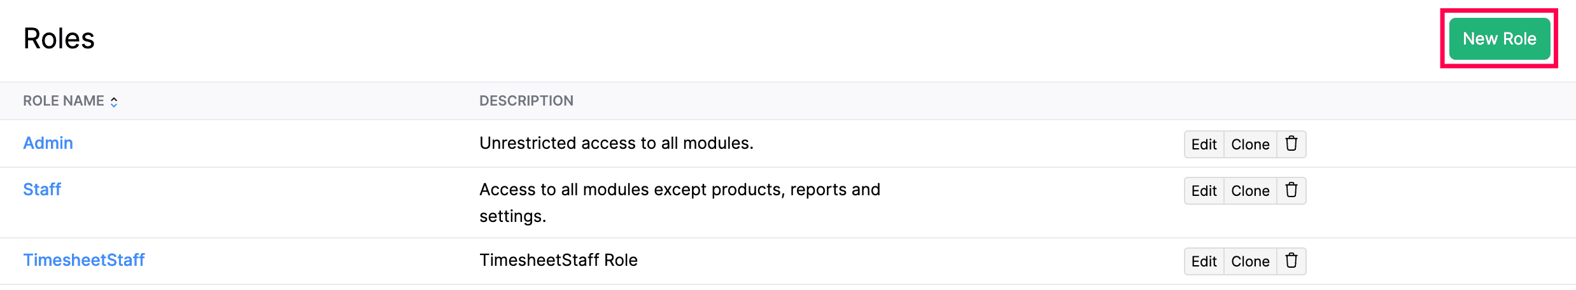Click the Roles page heading

click(59, 39)
